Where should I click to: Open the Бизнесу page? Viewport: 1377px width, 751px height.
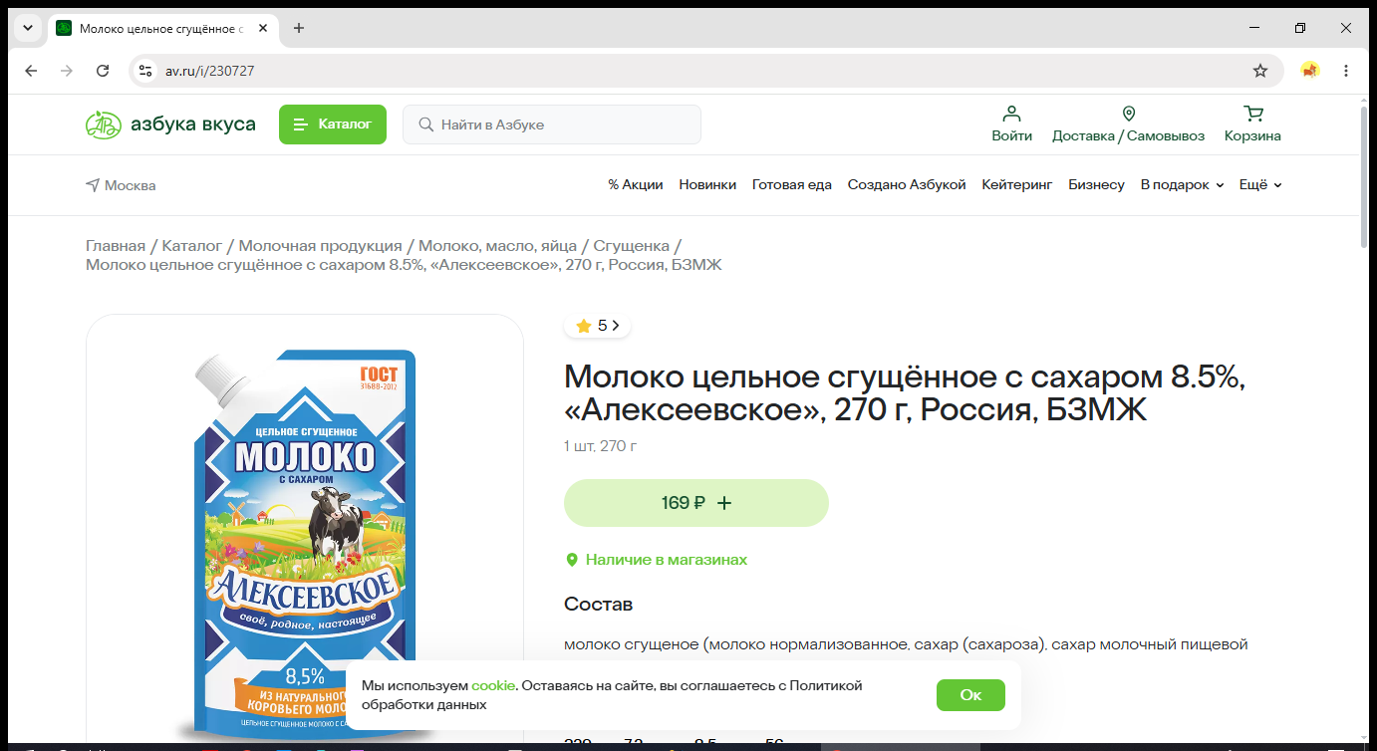[1096, 185]
